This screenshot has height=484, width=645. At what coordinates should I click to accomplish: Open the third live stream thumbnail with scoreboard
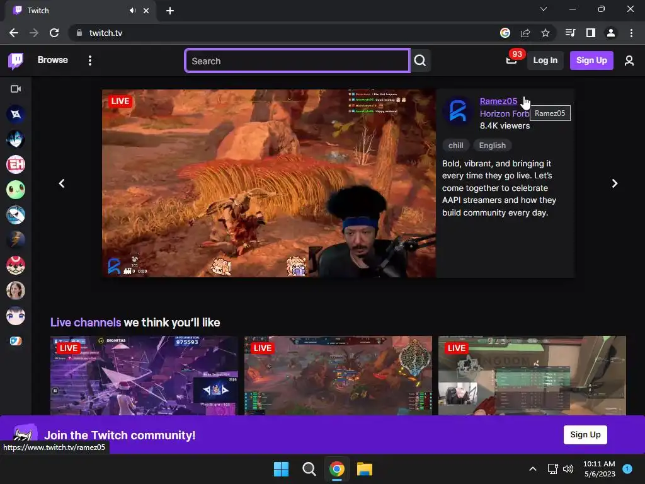tap(532, 376)
